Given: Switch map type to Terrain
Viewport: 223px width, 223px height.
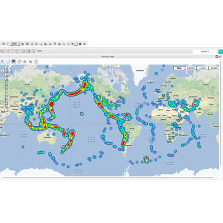Looking at the screenshot, I should click(x=214, y=68).
